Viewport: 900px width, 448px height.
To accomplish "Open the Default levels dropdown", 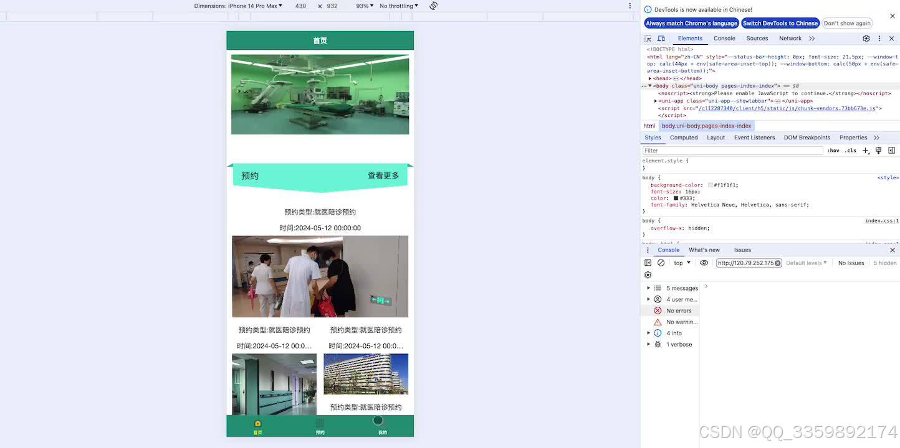I will tap(807, 263).
